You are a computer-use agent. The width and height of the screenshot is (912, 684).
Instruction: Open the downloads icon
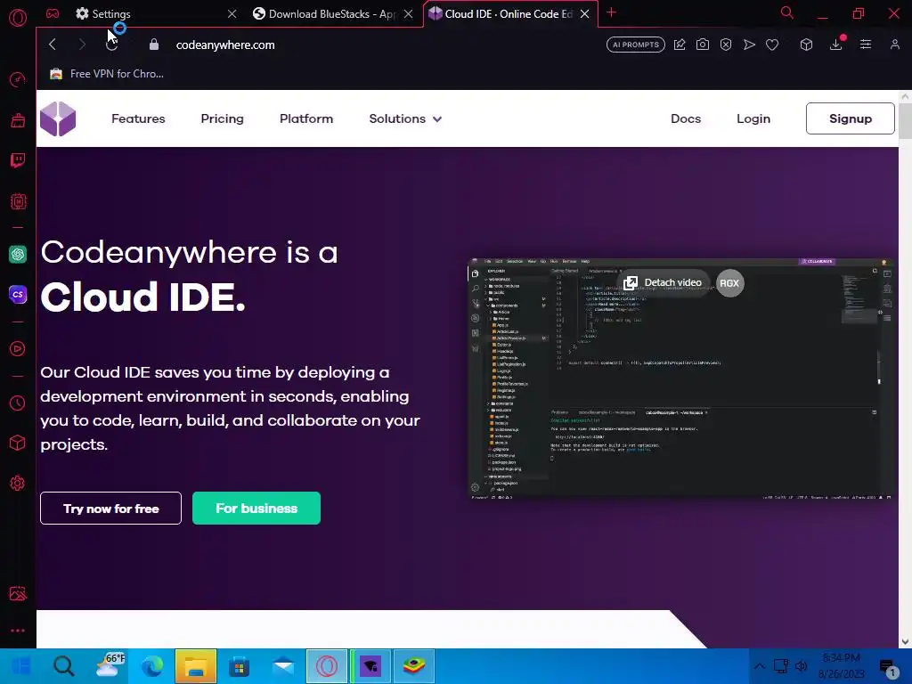835,45
